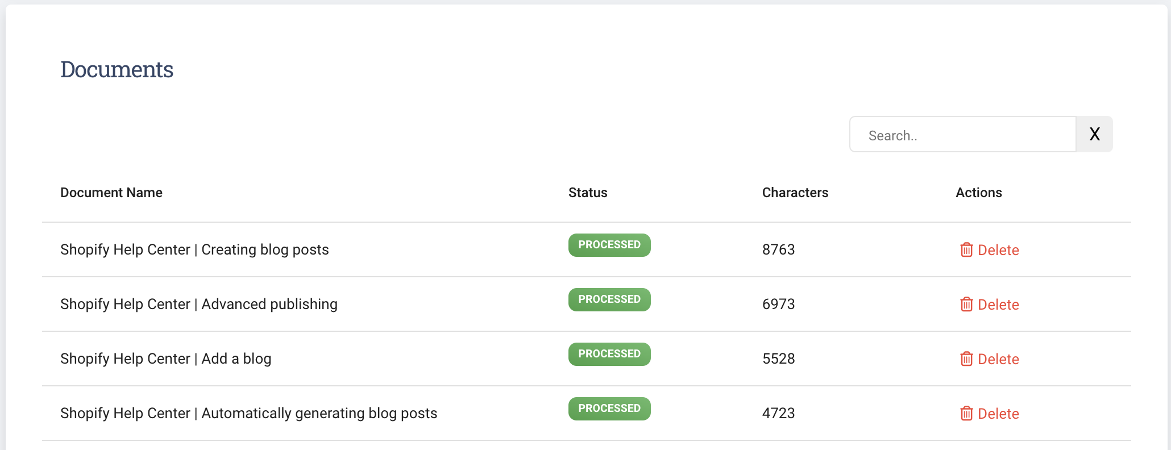The image size is (1171, 450).
Task: Click PROCESSED badge for Add a blog
Action: [x=609, y=354]
